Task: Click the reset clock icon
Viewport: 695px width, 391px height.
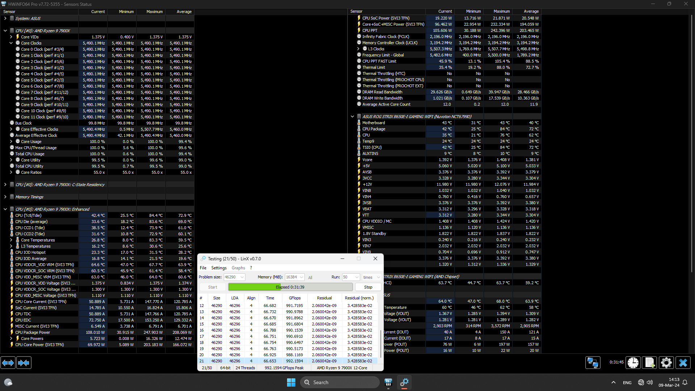Action: pyautogui.click(x=633, y=362)
